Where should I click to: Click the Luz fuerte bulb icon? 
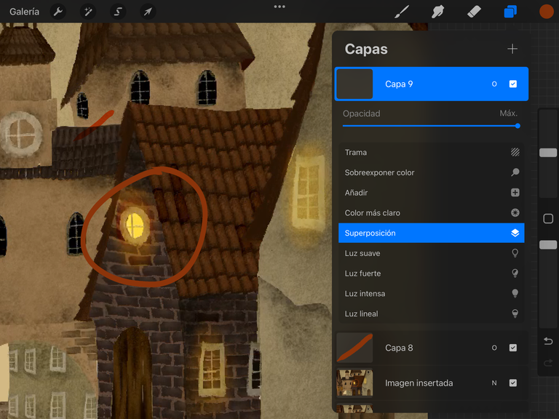point(515,274)
